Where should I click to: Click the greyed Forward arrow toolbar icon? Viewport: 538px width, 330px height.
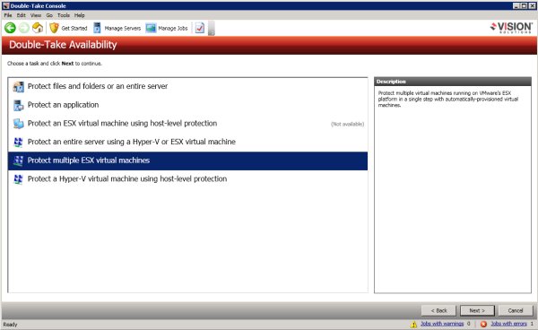[x=24, y=28]
